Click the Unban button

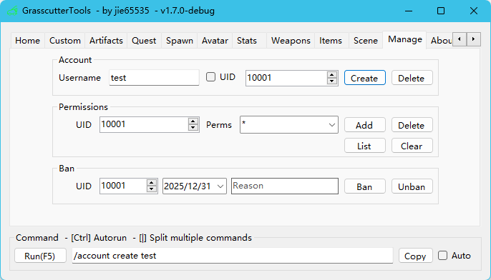(412, 186)
